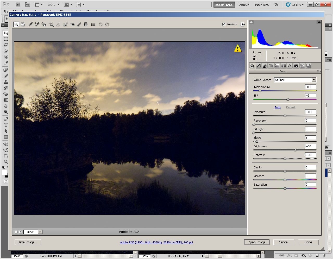Apply Auto tone adjustments link

click(278, 107)
